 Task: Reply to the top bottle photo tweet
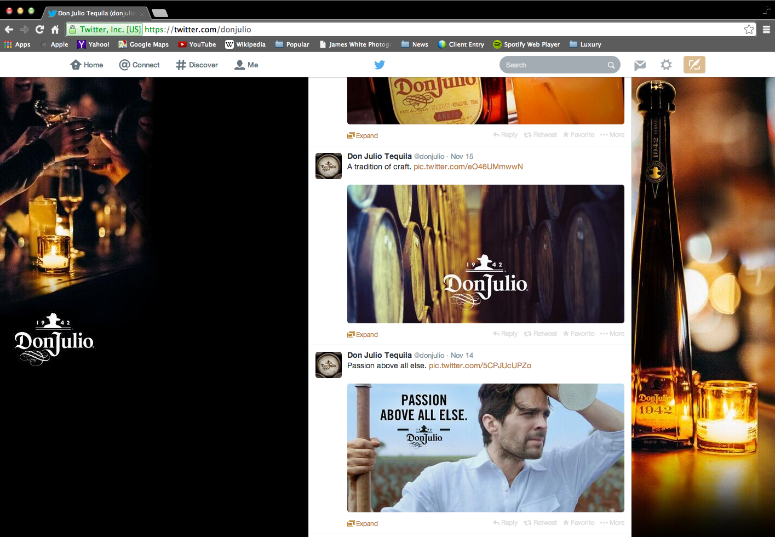(x=505, y=135)
